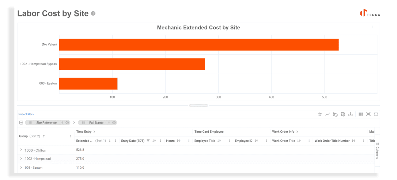Click drag handle on Full Name chip
The image size is (397, 180).
click(84, 123)
